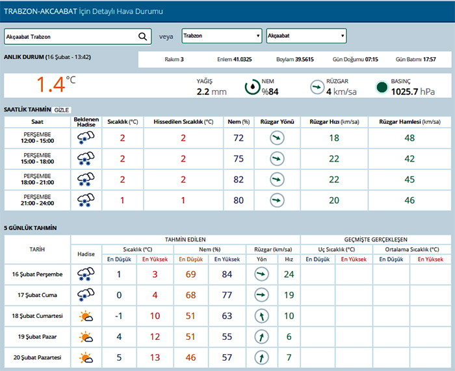The image size is (455, 371).
Task: Click the wind arrow icon beside RÜZGAR
Action: coord(317,87)
